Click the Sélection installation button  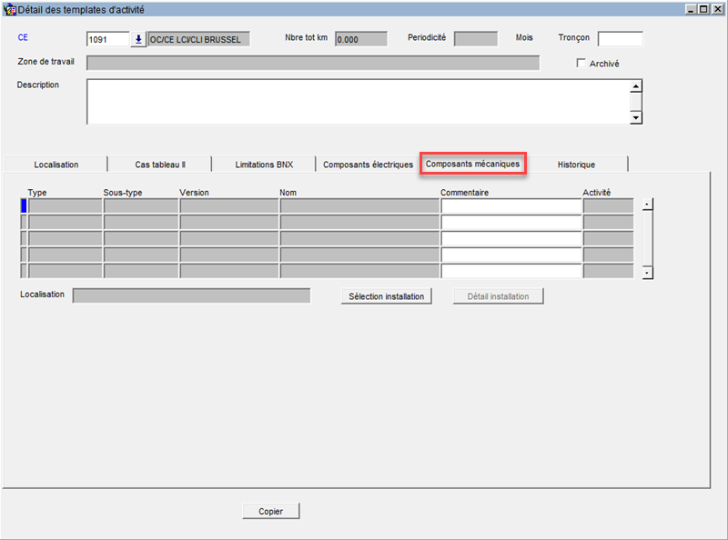pyautogui.click(x=386, y=296)
